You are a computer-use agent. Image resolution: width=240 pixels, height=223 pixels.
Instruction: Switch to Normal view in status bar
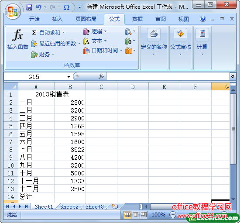click(127, 215)
